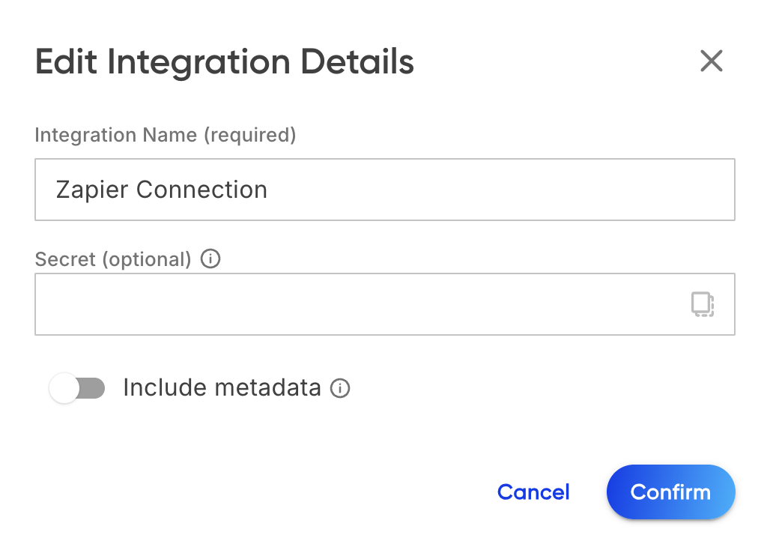The height and width of the screenshot is (556, 773).
Task: Close the Edit Integration Details dialog
Action: pos(712,61)
